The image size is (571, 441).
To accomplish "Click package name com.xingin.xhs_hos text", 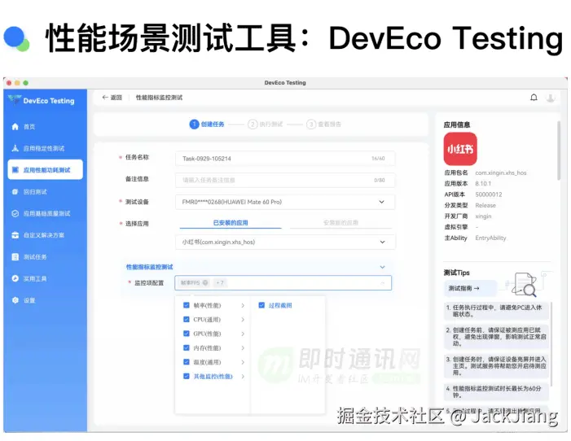I will [x=501, y=172].
